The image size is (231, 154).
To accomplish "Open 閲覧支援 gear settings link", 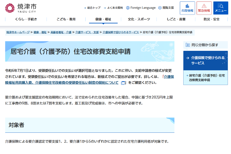I will (x=166, y=8).
